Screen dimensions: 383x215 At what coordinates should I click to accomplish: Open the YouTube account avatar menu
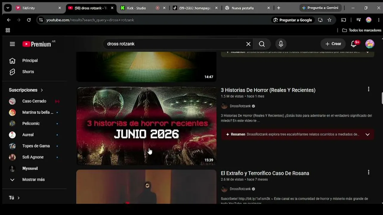pyautogui.click(x=370, y=44)
